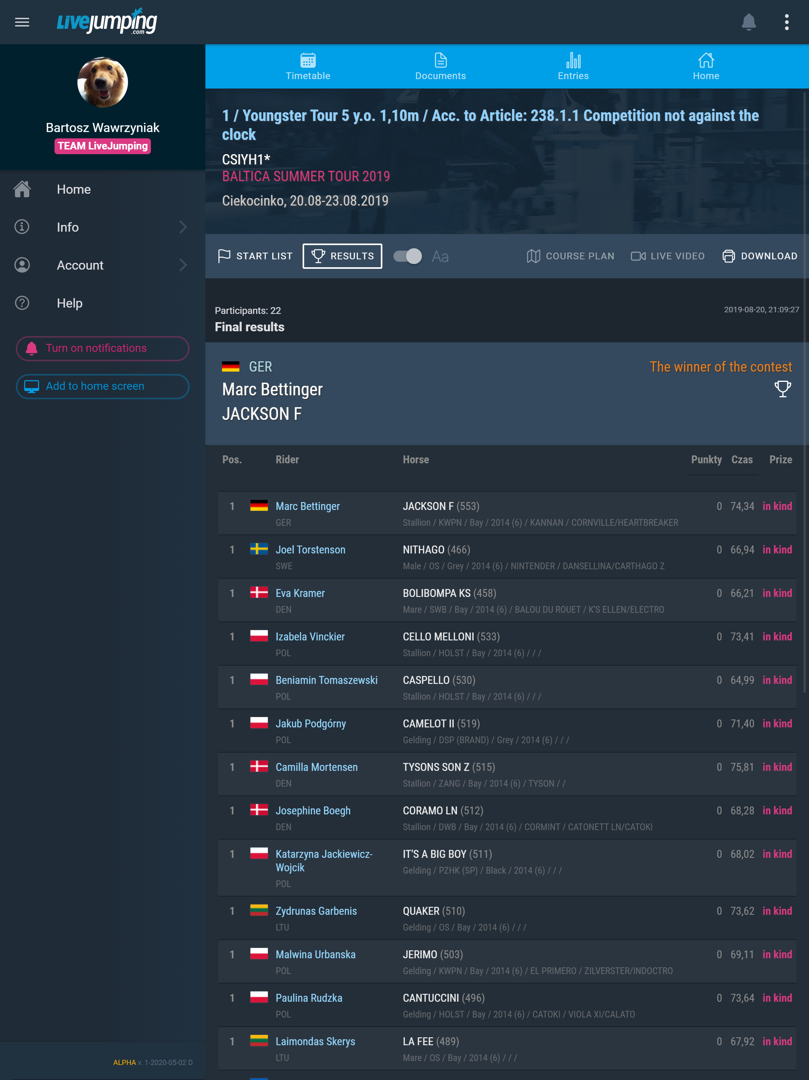The height and width of the screenshot is (1080, 809).
Task: Click the Rider column header
Action: tap(287, 459)
